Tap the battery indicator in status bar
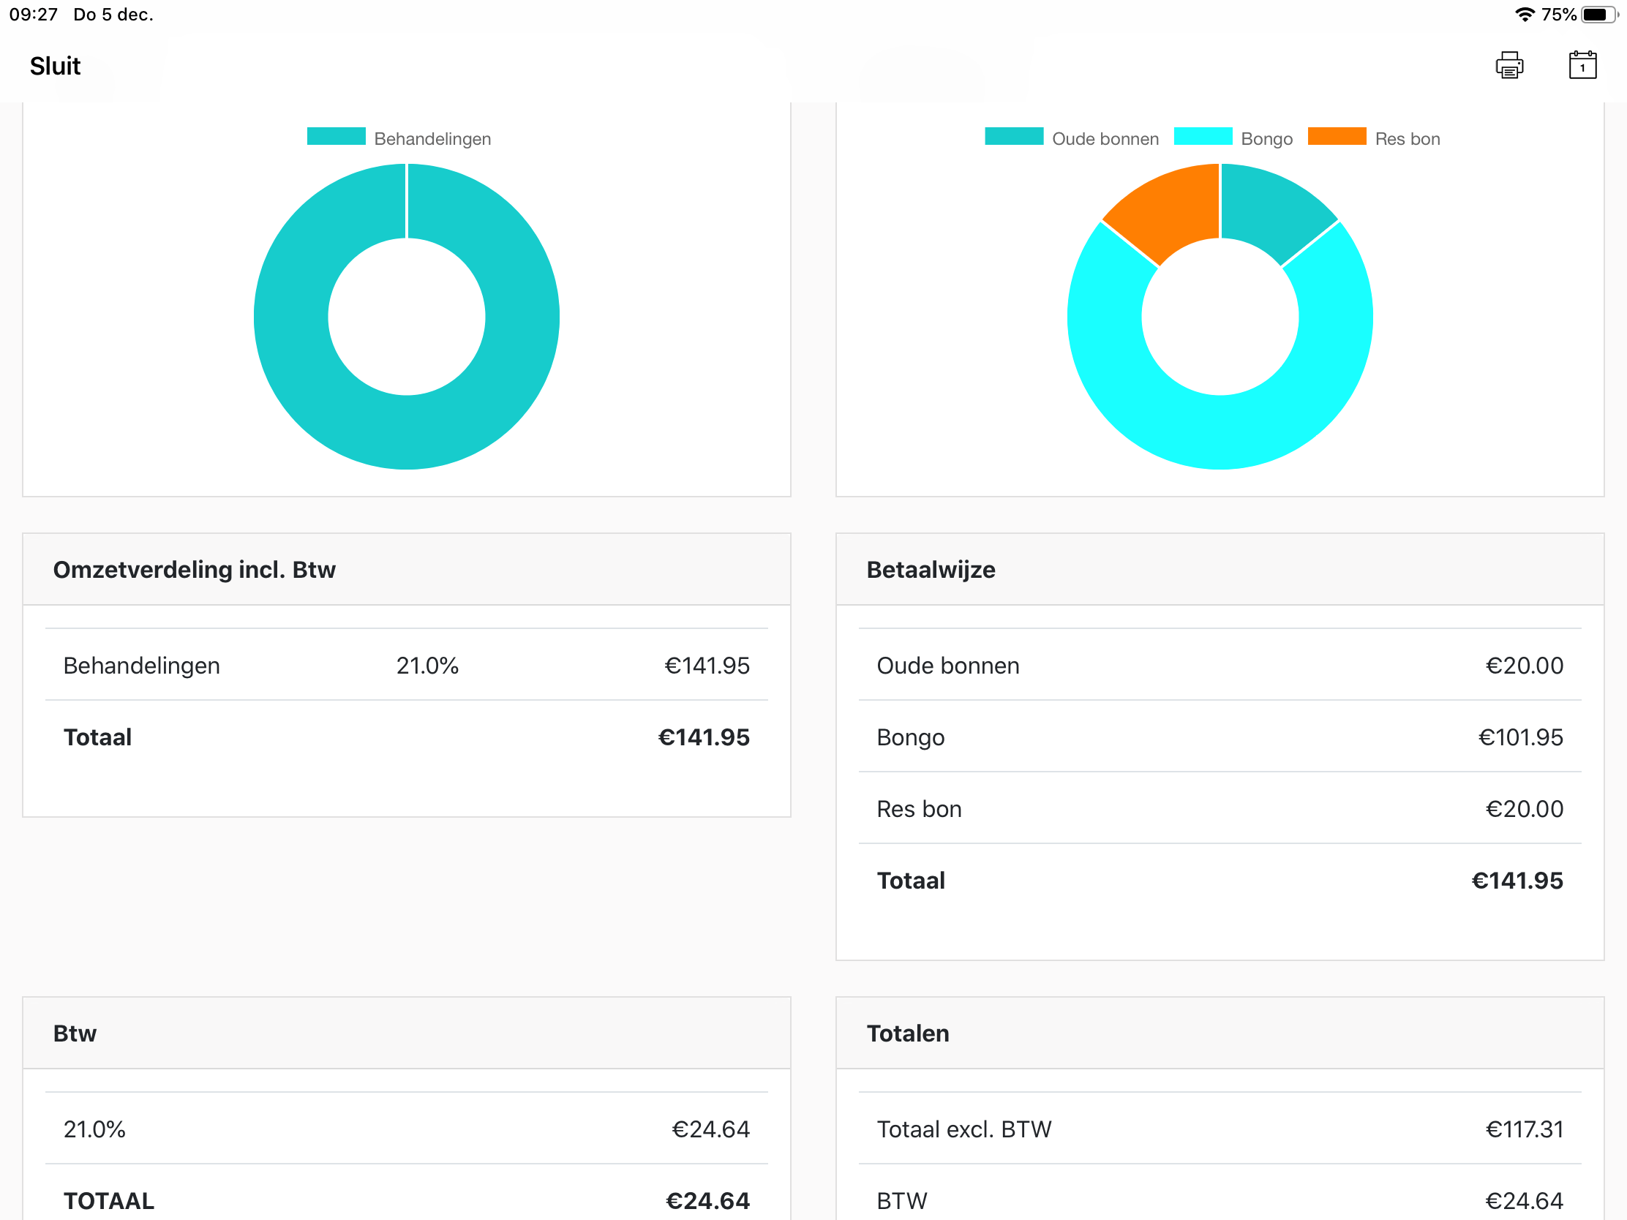 tap(1598, 15)
